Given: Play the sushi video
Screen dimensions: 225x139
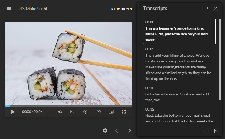Looking at the screenshot, I should tap(13, 112).
